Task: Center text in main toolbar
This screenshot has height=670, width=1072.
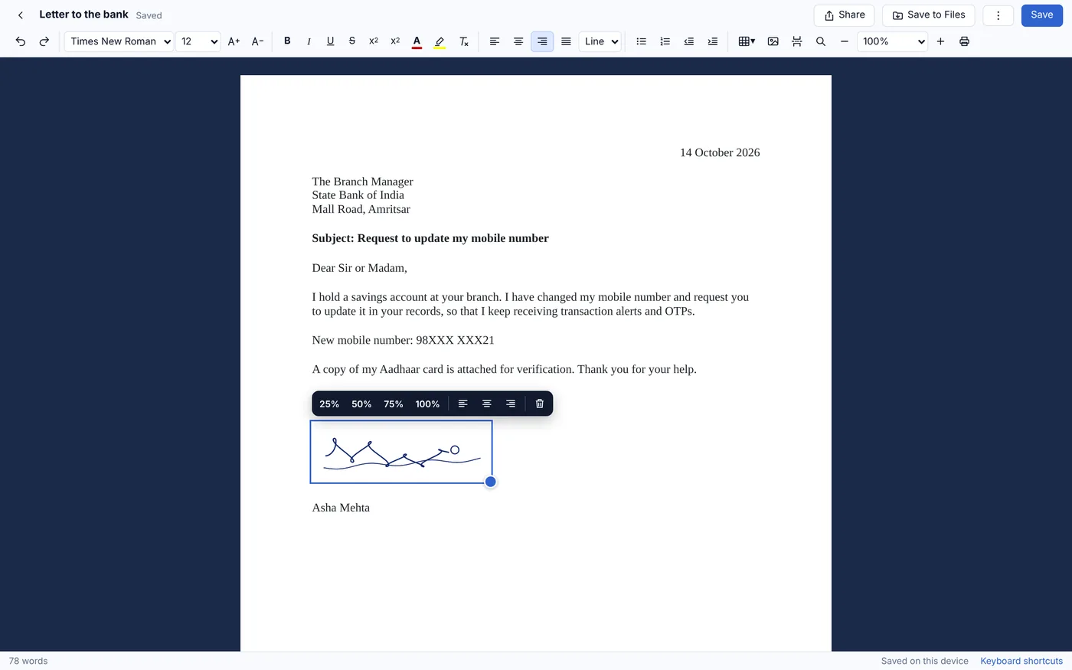Action: click(518, 41)
